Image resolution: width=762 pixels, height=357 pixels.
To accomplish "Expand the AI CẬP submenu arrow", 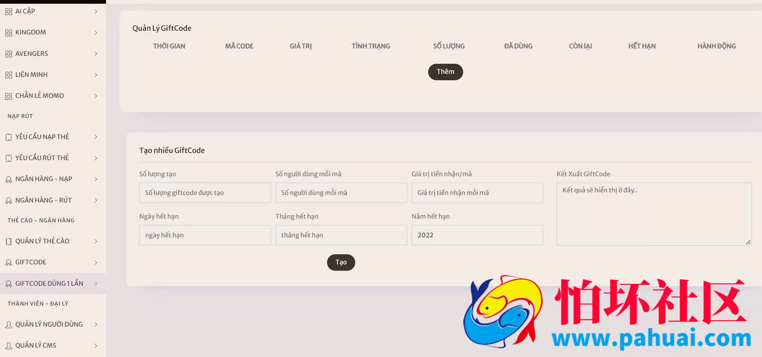I will pos(96,12).
